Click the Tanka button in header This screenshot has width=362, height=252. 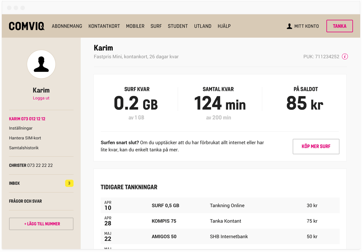[340, 26]
